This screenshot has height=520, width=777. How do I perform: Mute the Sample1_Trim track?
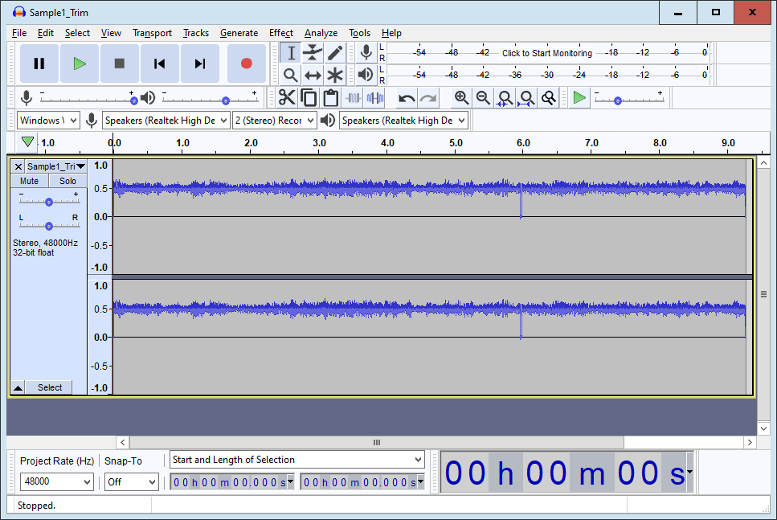29,181
